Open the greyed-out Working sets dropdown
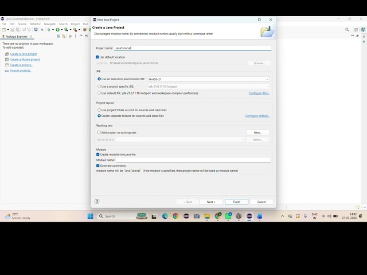367x275 pixels. (180, 139)
